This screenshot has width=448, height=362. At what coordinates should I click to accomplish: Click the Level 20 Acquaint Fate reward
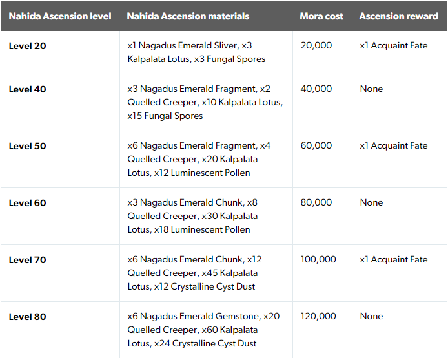click(x=394, y=45)
